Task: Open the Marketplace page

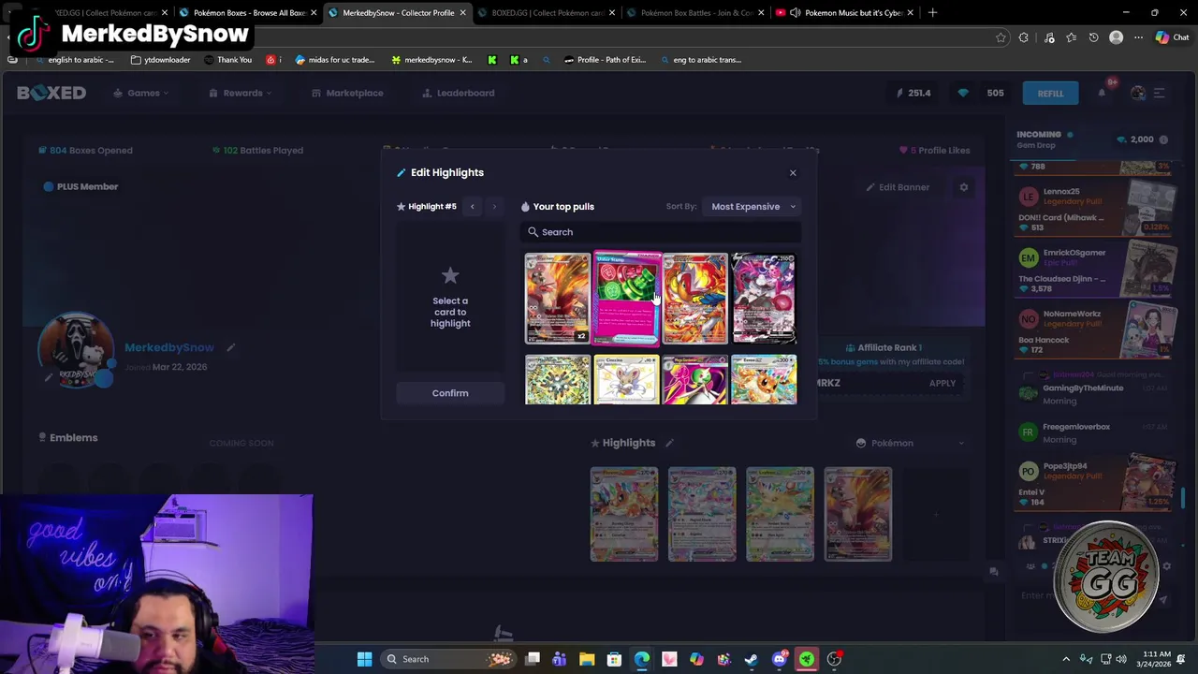Action: (347, 93)
